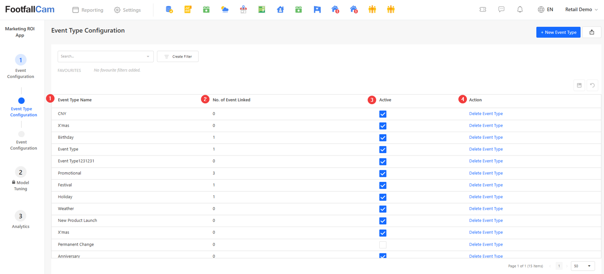Open the page size 50 dropdown
This screenshot has width=604, height=274.
coord(583,266)
